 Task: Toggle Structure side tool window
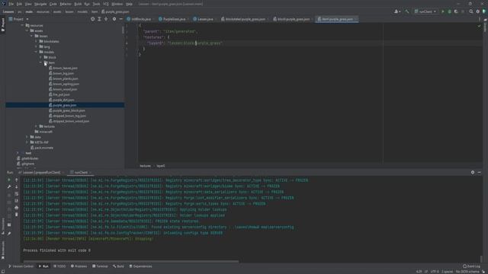(3, 226)
